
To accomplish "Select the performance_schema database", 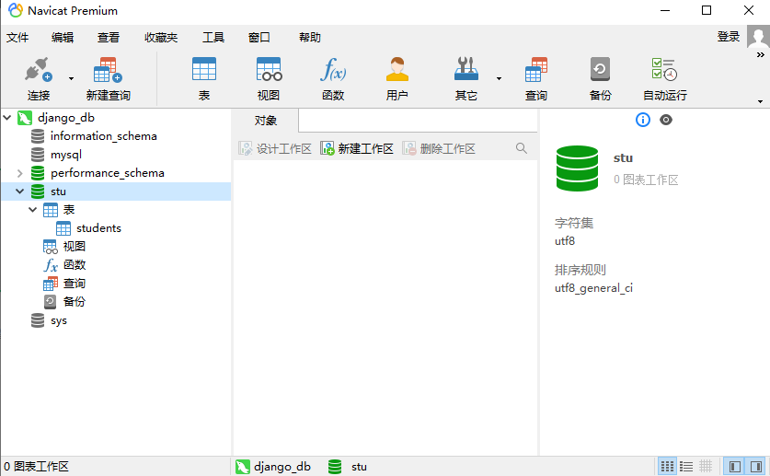I will click(x=107, y=173).
